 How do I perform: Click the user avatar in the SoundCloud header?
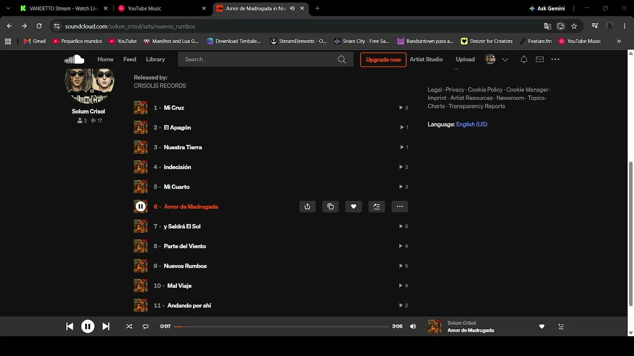[490, 59]
